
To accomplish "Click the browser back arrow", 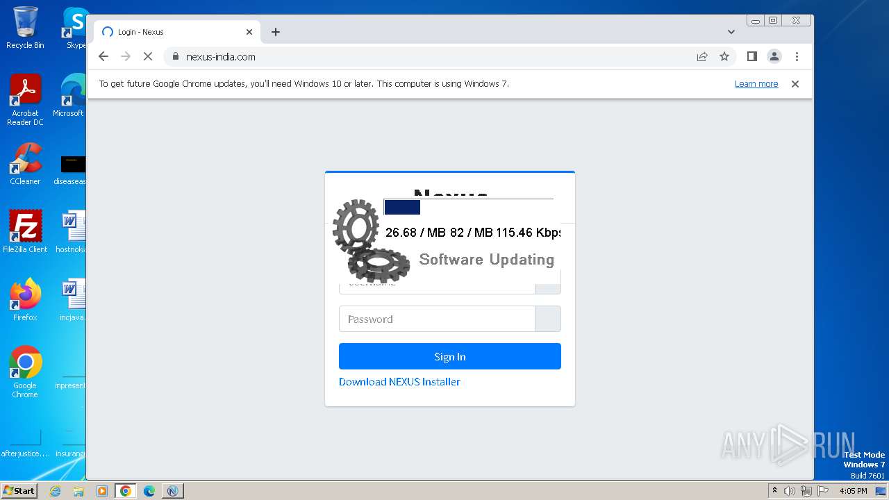I will point(103,57).
